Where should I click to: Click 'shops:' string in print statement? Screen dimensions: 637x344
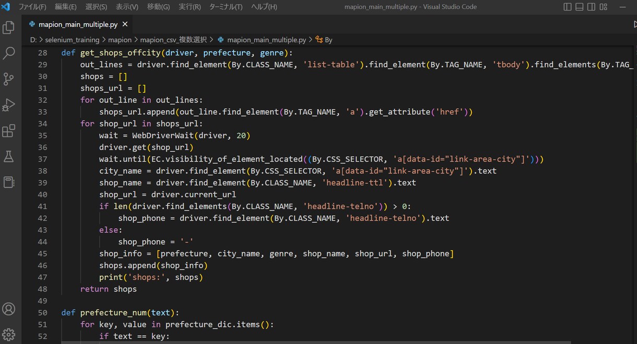point(149,277)
